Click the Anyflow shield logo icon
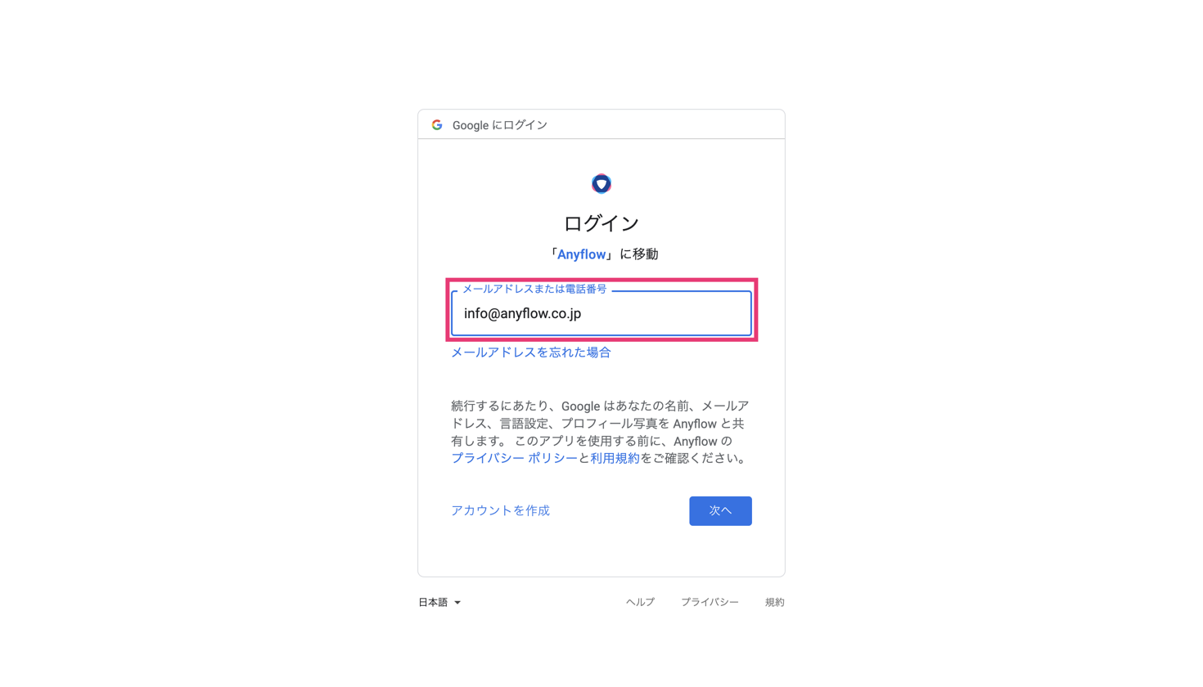Image resolution: width=1203 pixels, height=687 pixels. click(601, 184)
